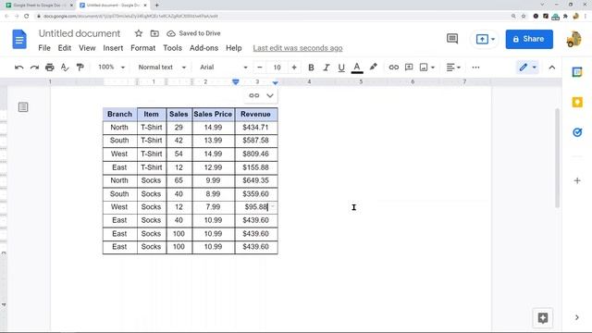Open the highlight color pen tool
The height and width of the screenshot is (333, 592).
pyautogui.click(x=373, y=68)
